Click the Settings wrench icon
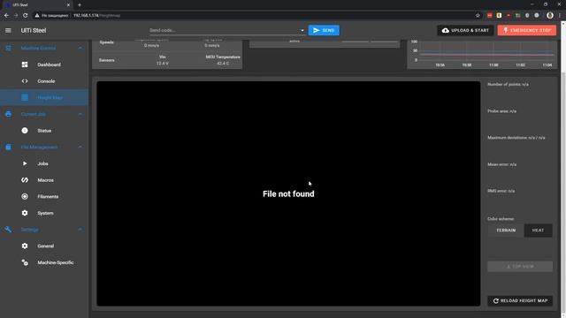 click(8, 230)
